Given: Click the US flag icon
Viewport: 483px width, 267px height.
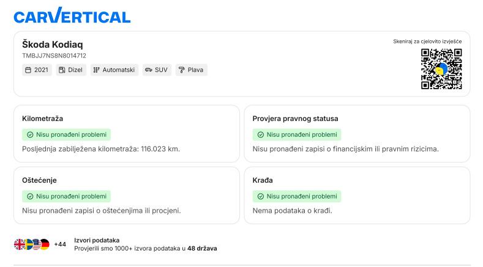Looking at the screenshot, I should [37, 244].
